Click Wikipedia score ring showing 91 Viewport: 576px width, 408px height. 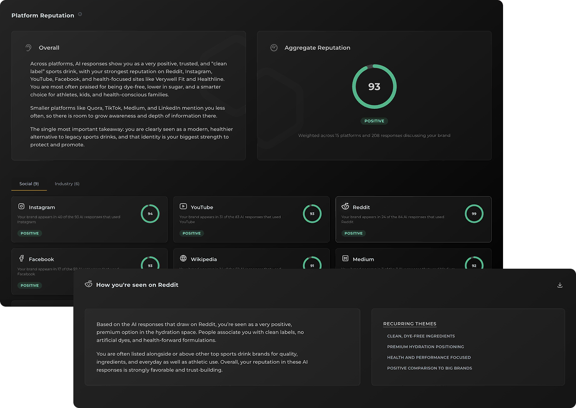312,263
